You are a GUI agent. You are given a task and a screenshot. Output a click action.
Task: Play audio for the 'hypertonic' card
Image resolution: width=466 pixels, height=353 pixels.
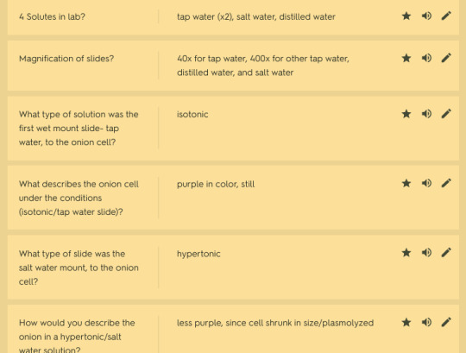click(x=426, y=253)
